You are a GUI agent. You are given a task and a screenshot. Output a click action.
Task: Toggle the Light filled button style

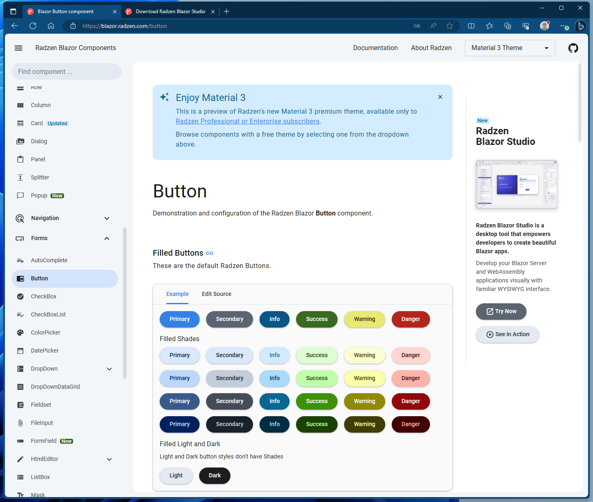click(176, 475)
